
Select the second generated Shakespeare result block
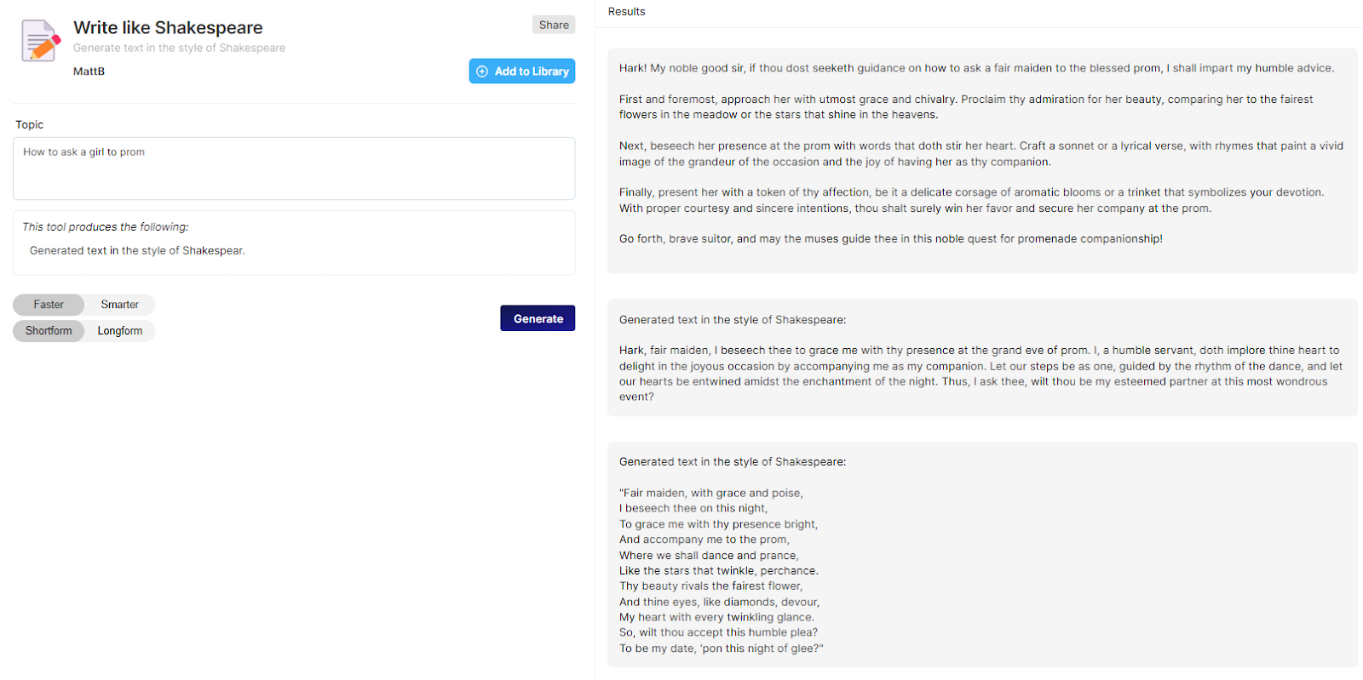pyautogui.click(x=980, y=357)
